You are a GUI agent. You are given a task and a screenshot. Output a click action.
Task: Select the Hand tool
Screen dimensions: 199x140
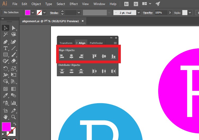pos(6,117)
